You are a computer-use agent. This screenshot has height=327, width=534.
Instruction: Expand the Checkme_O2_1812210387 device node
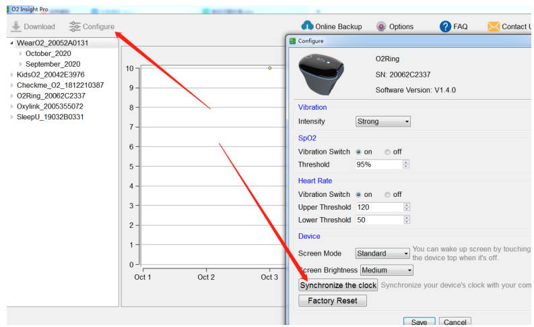(11, 85)
